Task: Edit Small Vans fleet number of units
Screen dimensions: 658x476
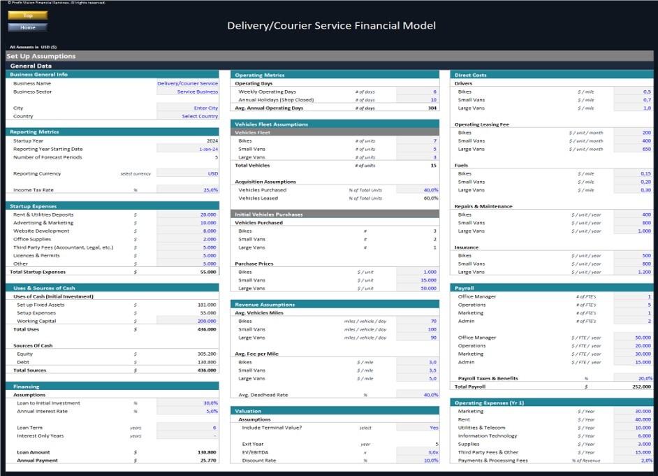Action: point(417,149)
